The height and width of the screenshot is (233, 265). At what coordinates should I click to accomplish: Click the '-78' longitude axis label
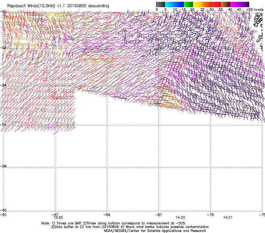(210, 215)
